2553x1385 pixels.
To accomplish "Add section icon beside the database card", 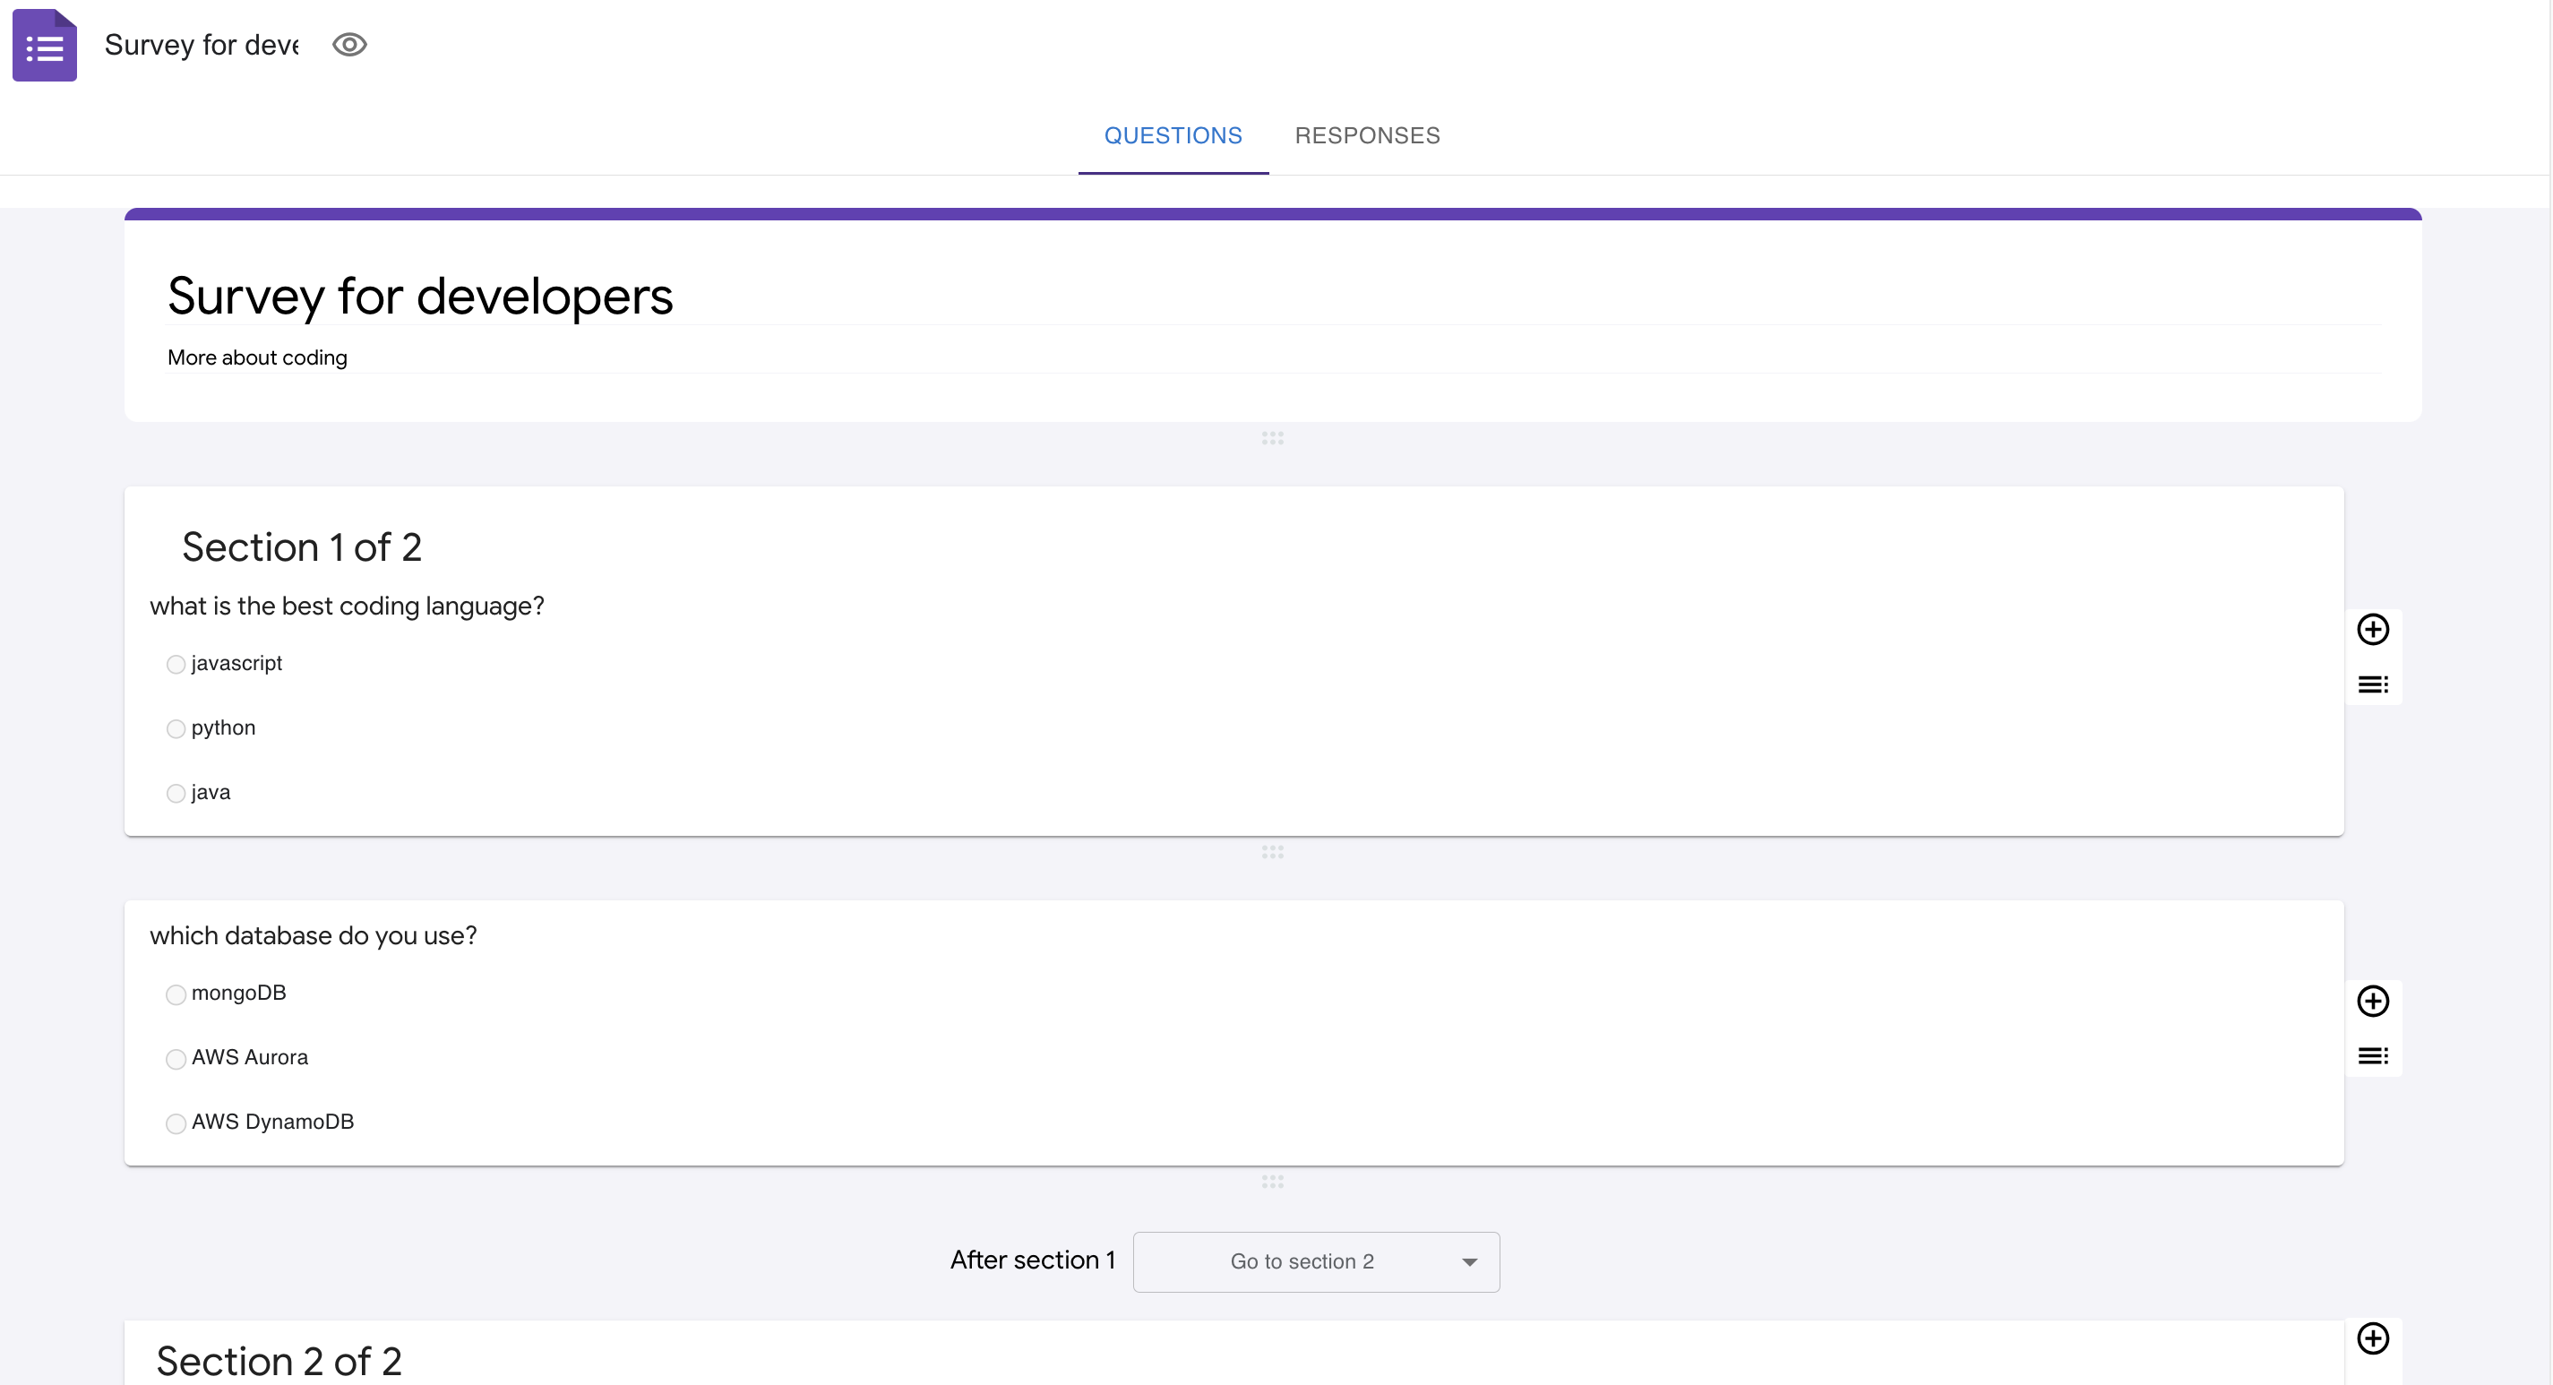I will [x=2373, y=1056].
